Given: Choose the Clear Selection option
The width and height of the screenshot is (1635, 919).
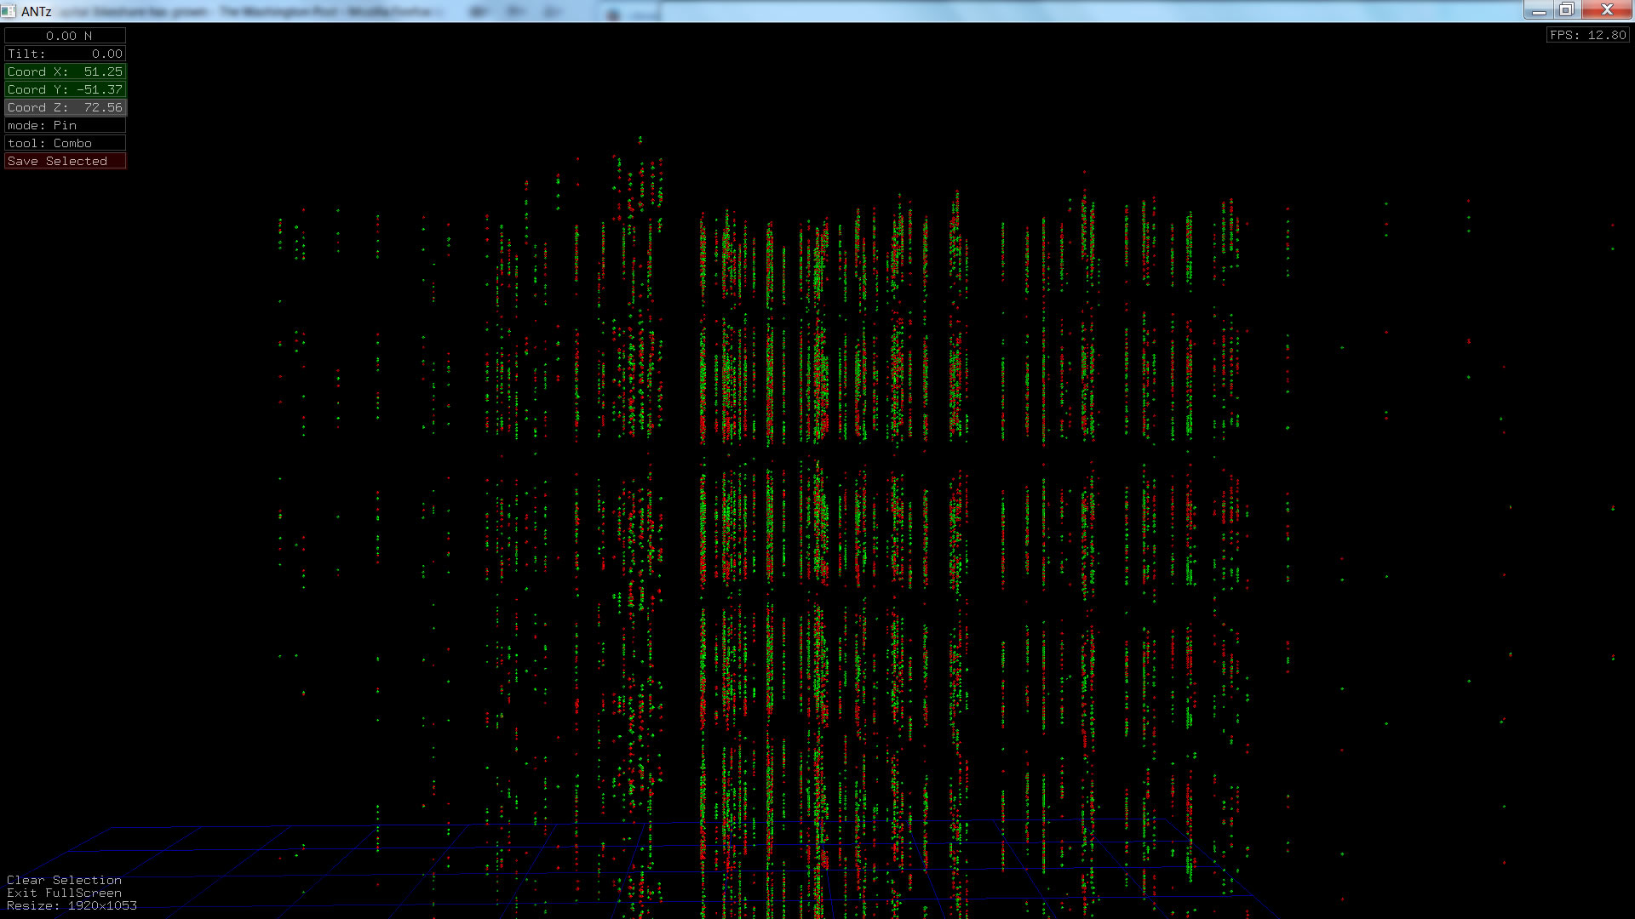Looking at the screenshot, I should click(x=64, y=880).
